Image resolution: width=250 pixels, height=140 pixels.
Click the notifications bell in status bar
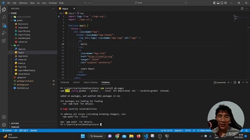pos(246,131)
